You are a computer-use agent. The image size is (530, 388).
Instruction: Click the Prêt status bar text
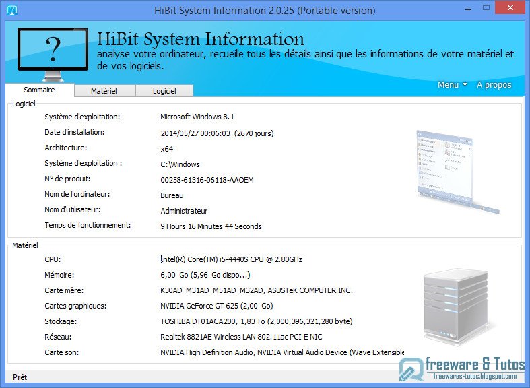click(20, 377)
